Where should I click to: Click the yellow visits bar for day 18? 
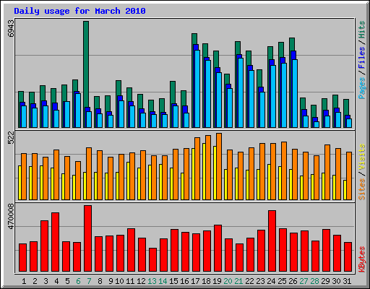[x=204, y=171]
